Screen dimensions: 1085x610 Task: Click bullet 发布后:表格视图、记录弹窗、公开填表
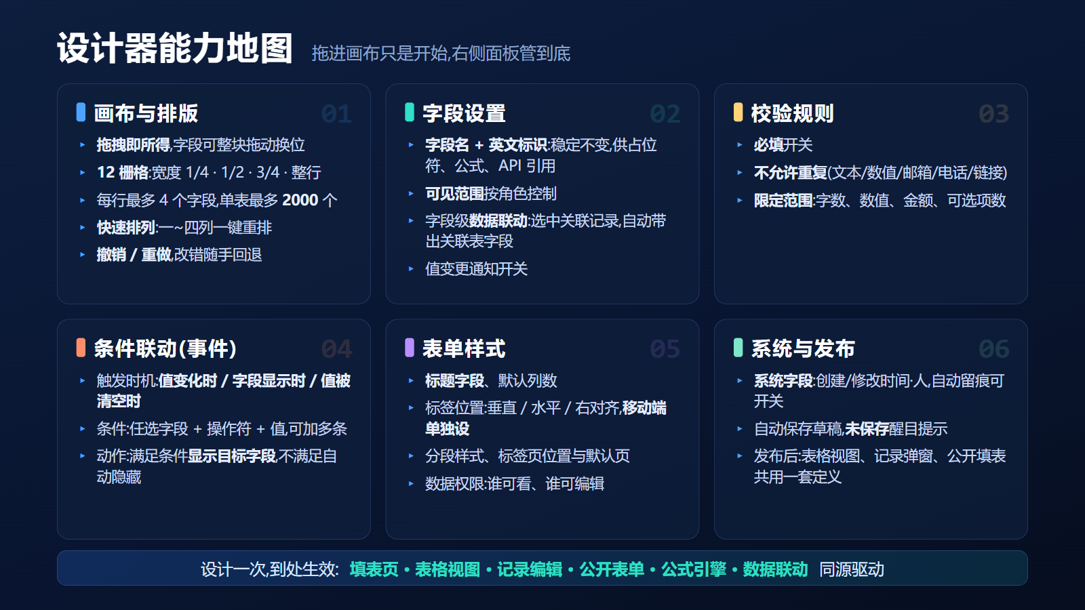pos(880,466)
